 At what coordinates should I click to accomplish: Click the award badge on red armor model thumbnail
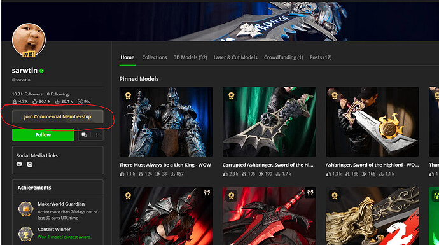click(128, 195)
